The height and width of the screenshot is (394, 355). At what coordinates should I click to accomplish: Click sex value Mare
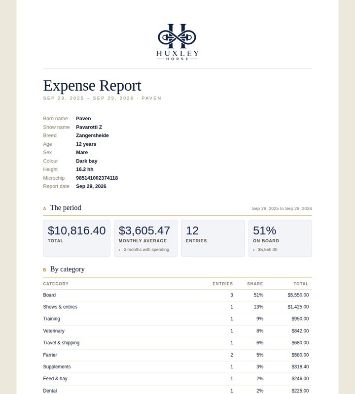(82, 152)
